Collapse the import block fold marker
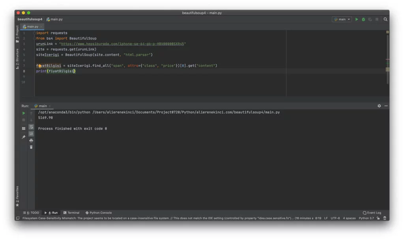 (34, 33)
